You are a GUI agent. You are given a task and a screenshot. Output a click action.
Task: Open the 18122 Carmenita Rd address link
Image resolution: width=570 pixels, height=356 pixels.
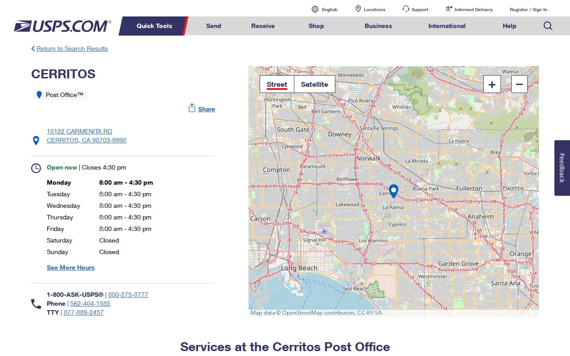(x=86, y=136)
